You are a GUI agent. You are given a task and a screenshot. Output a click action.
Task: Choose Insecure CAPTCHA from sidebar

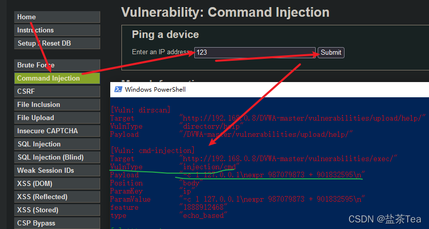tap(57, 131)
